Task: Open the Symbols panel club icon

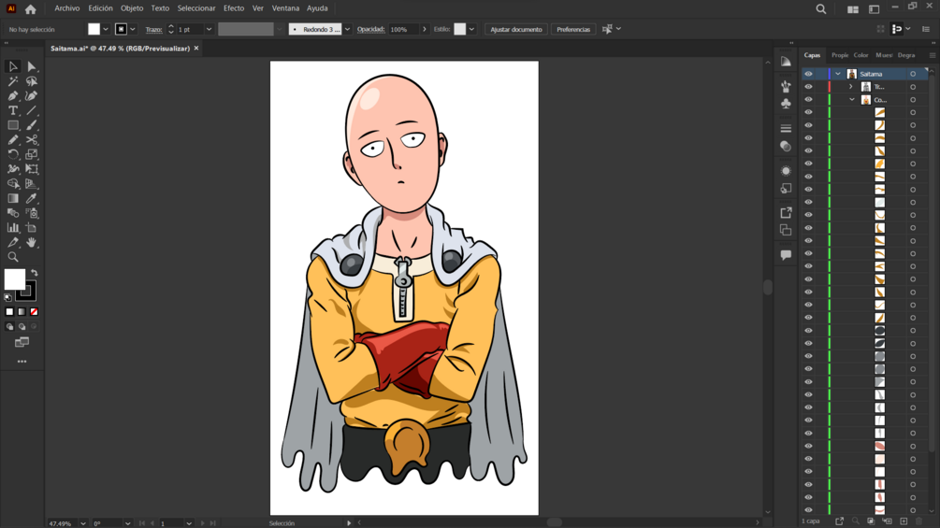Action: [786, 104]
